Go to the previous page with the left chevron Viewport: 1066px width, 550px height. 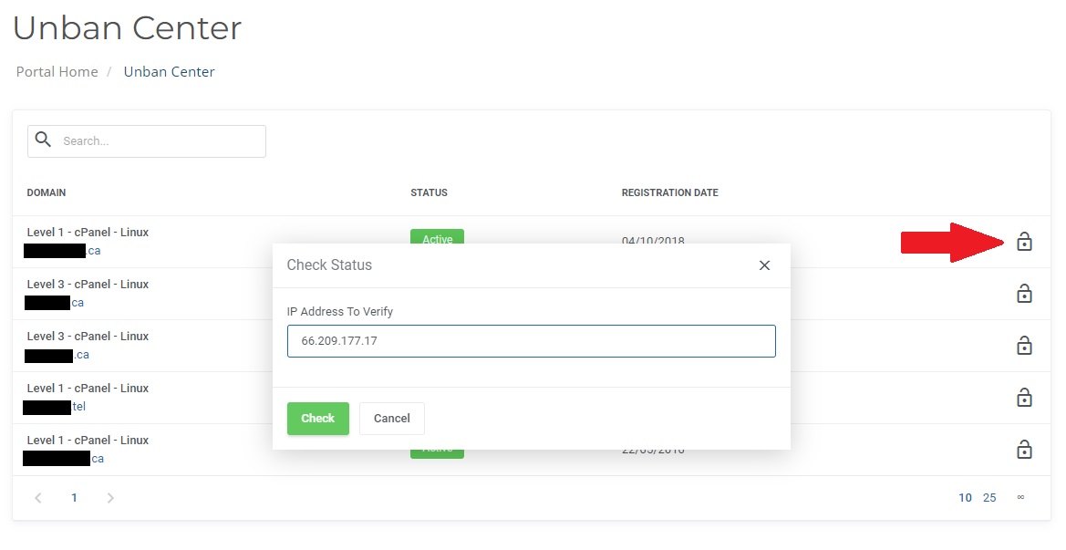tap(38, 498)
